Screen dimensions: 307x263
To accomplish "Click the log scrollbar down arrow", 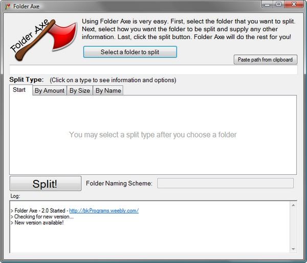I will click(293, 249).
